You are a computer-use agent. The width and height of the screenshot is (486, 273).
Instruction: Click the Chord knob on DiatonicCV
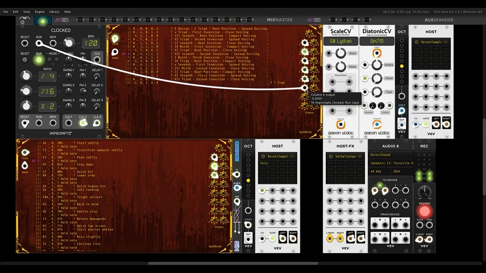(377, 78)
